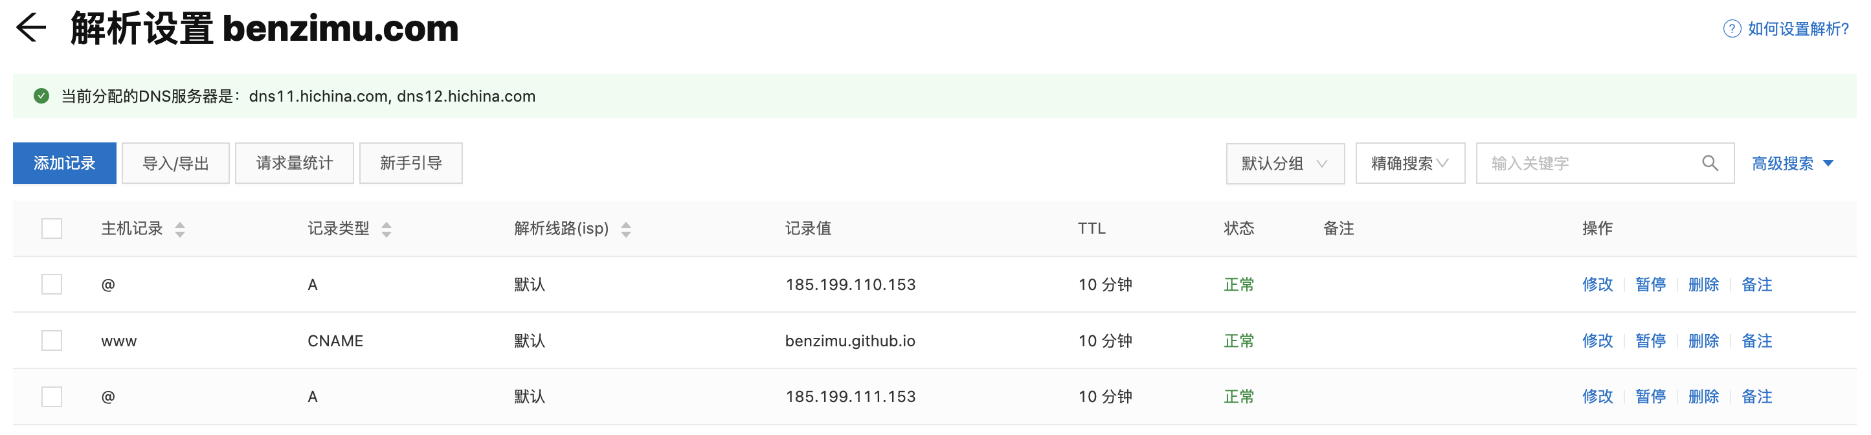Expand the 精确搜索 search mode dropdown
The image size is (1871, 435).
pyautogui.click(x=1410, y=163)
